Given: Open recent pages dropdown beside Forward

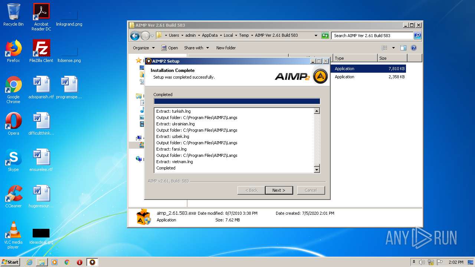Looking at the screenshot, I should [x=152, y=36].
